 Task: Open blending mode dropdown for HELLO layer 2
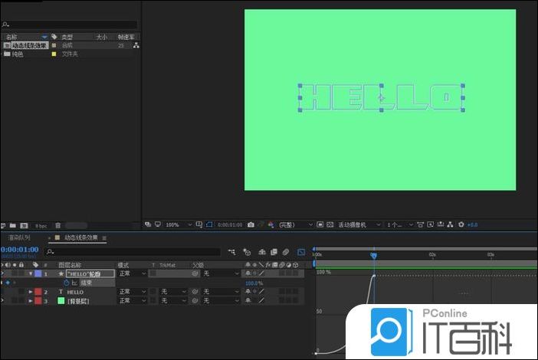point(133,292)
